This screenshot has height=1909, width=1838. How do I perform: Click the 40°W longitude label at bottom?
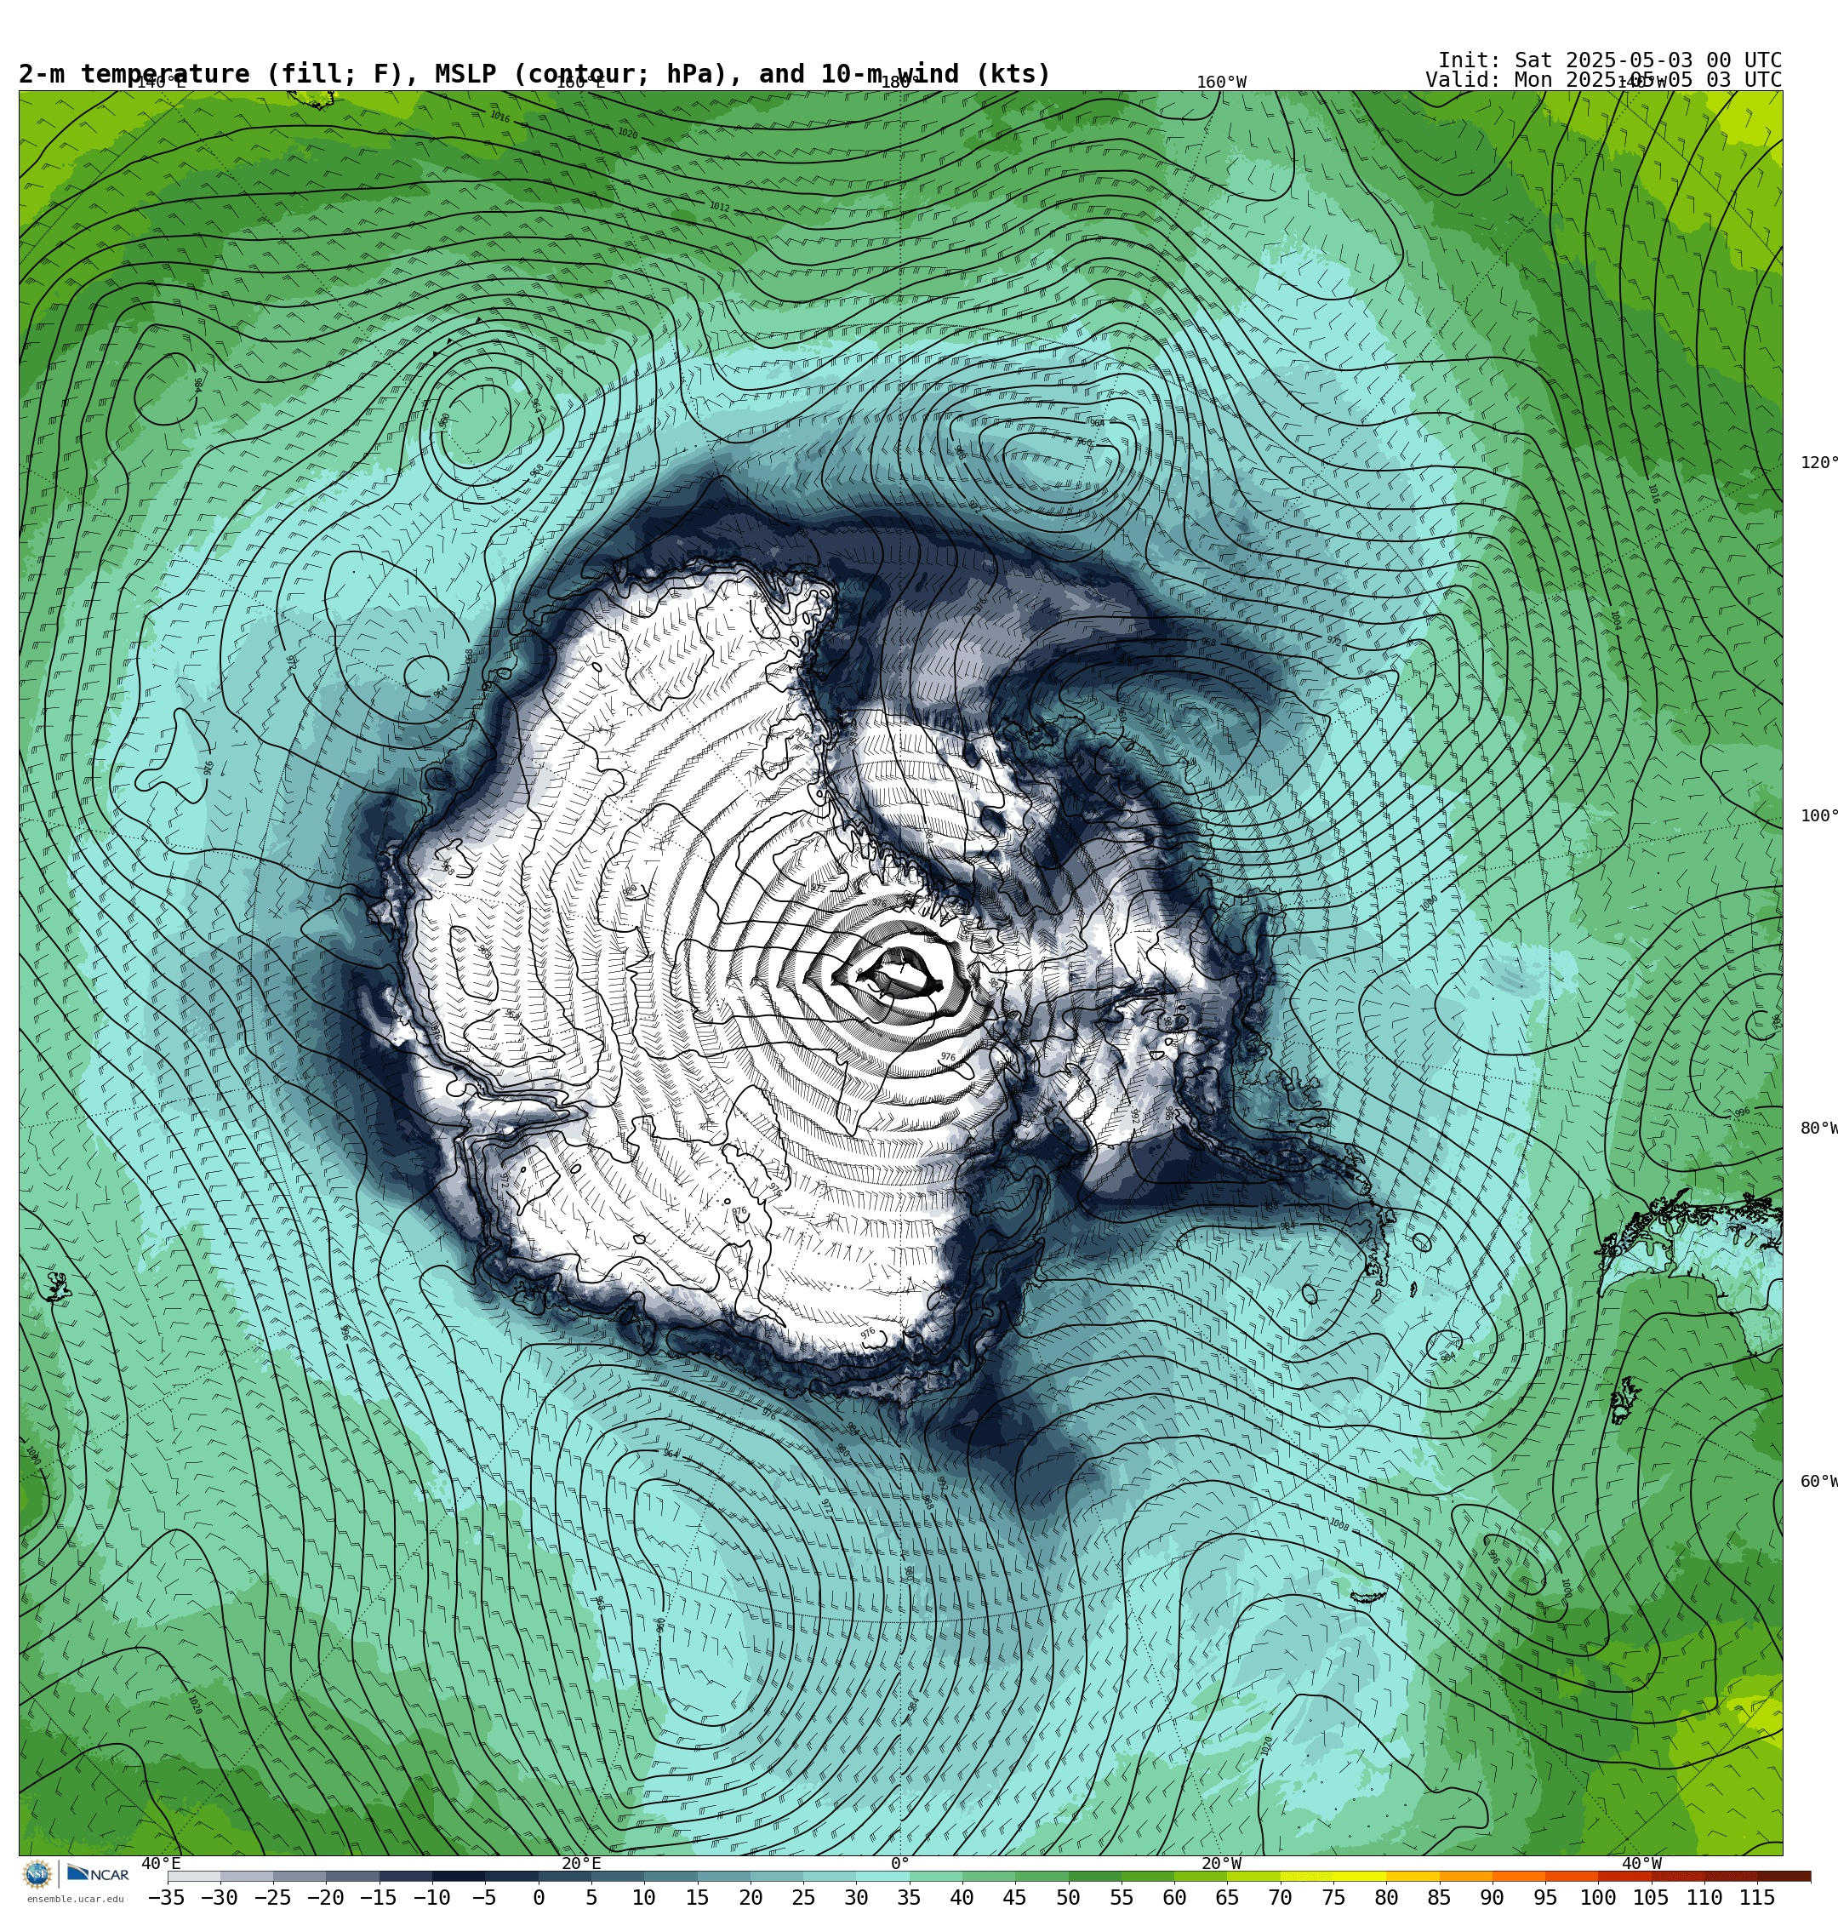point(1642,1863)
